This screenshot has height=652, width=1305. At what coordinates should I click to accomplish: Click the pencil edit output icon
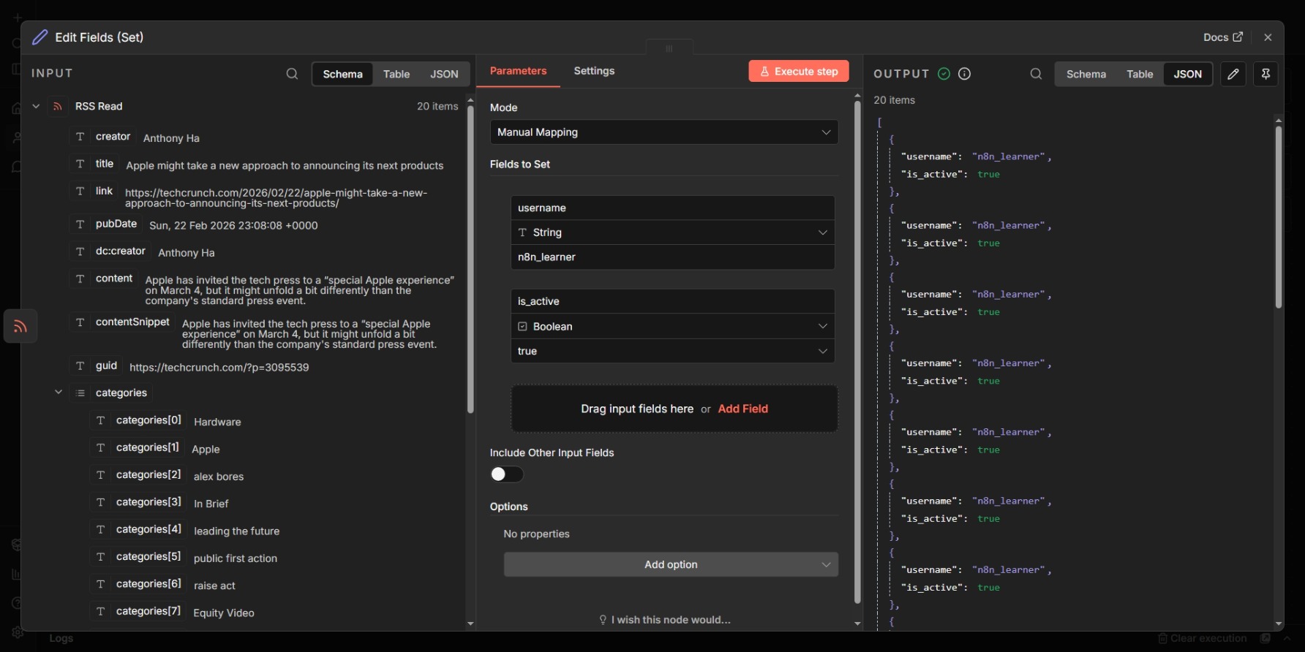1233,74
